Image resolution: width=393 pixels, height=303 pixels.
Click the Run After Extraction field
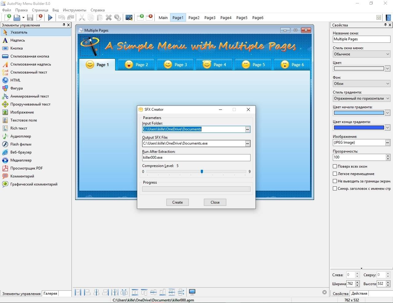coord(196,157)
